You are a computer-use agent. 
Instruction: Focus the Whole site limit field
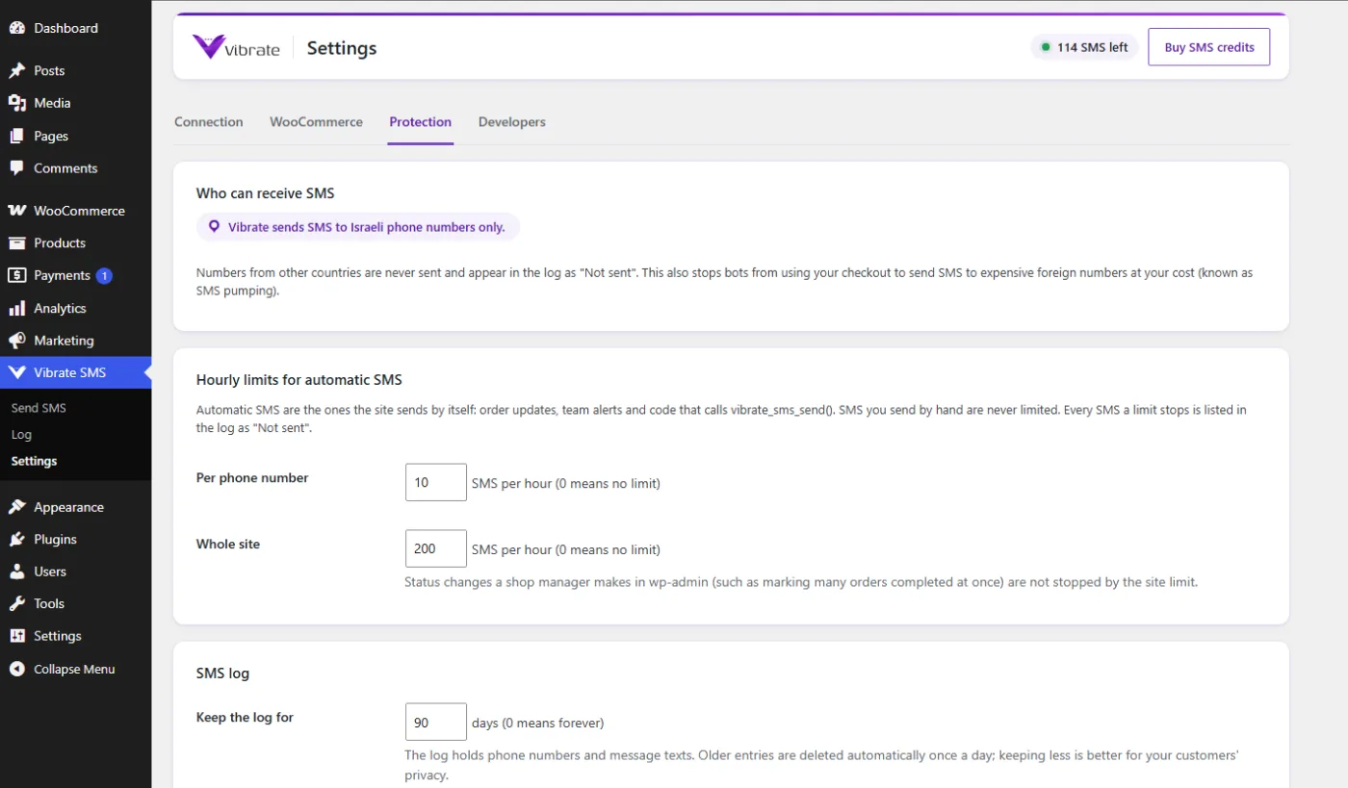click(x=436, y=548)
